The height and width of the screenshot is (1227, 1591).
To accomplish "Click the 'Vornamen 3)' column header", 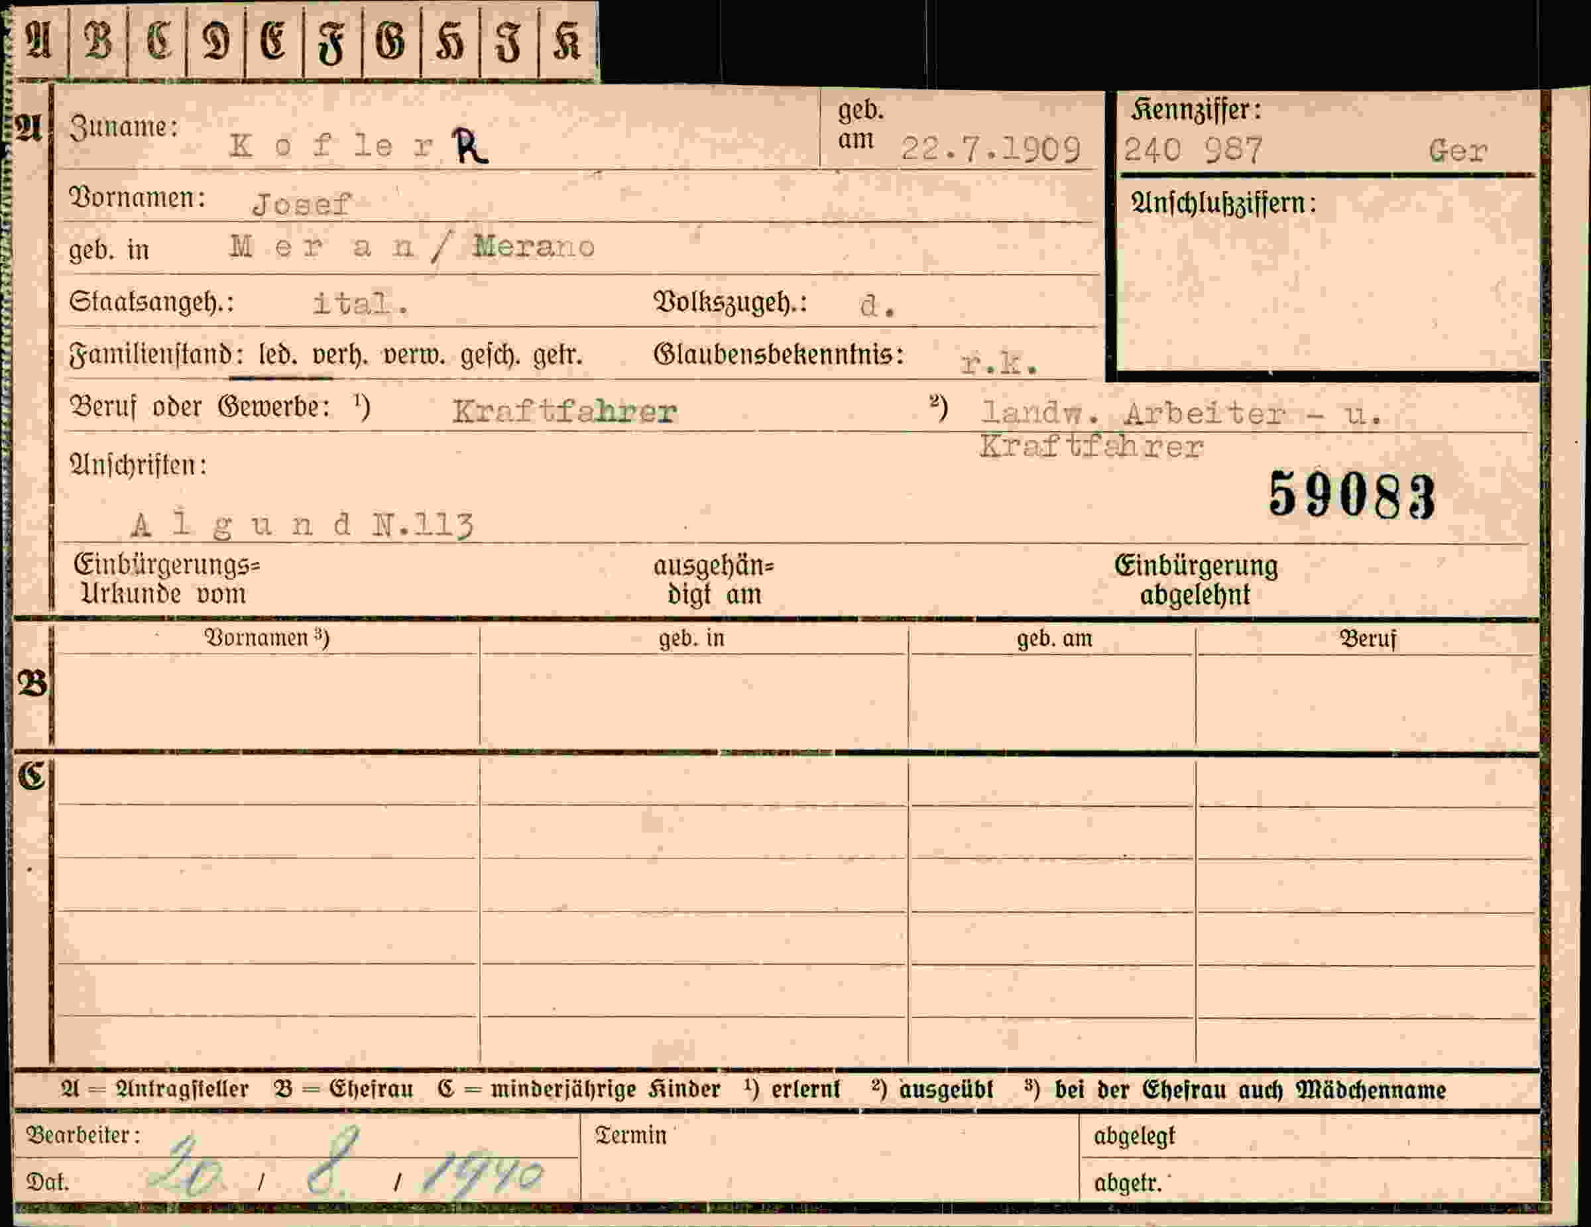I will point(266,638).
